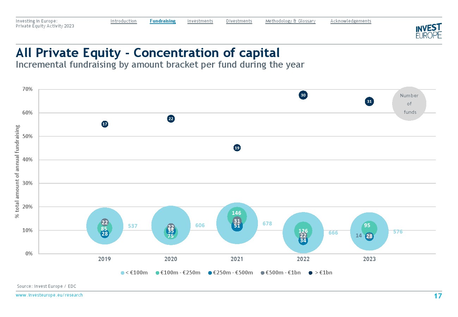Screen dimensions: 458x317
Task: Select the 2022 bubble labeled 30
Action: (x=303, y=95)
